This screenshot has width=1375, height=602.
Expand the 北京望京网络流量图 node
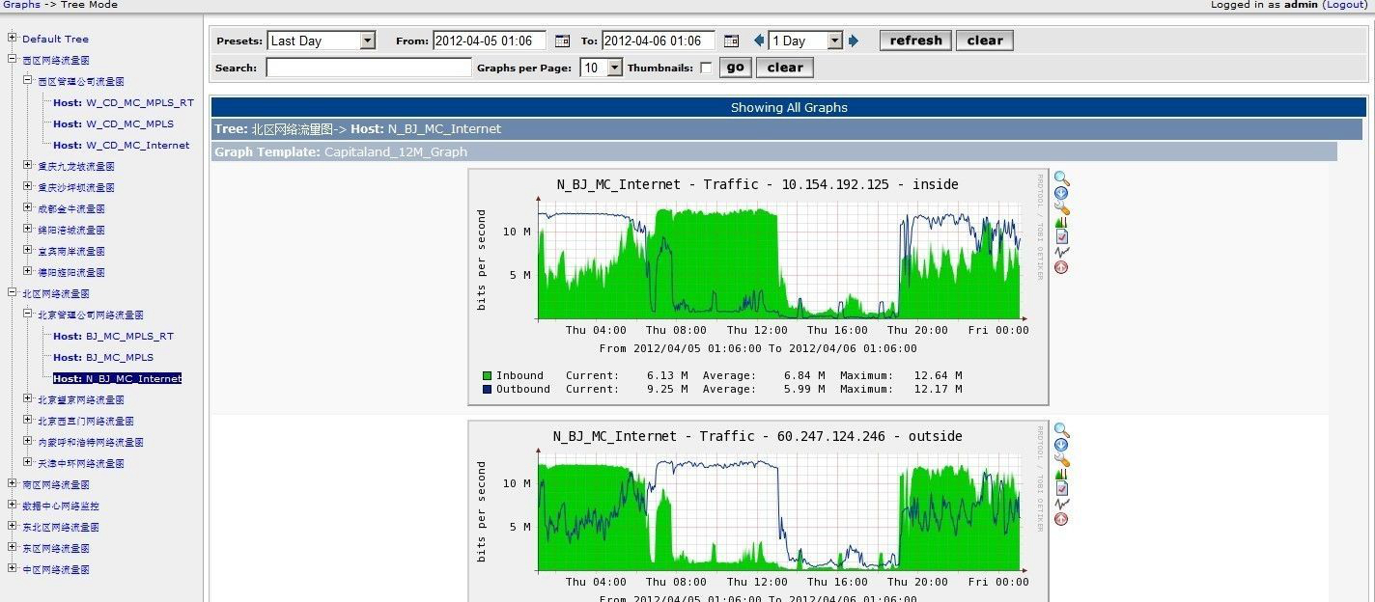28,399
